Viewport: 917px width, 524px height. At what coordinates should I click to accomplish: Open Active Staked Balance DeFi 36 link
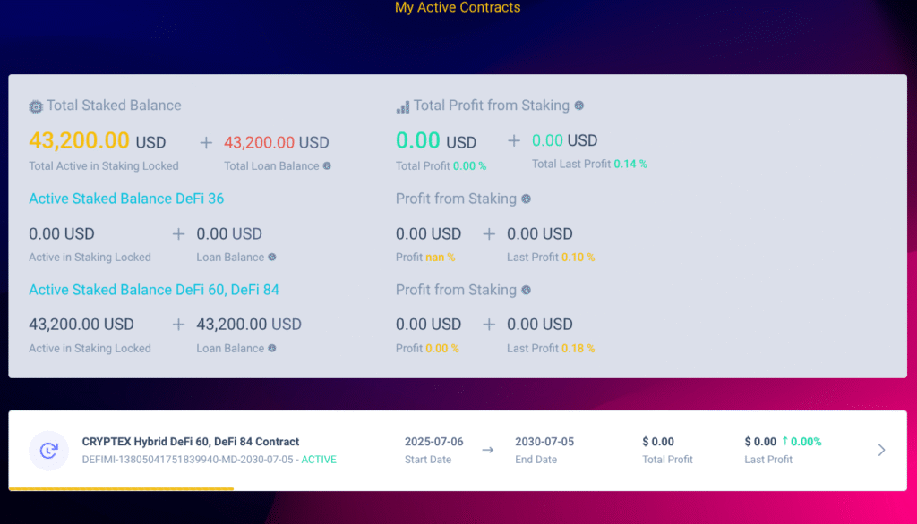coord(126,199)
